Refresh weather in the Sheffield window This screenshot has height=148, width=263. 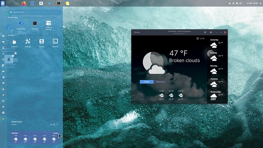click(x=205, y=32)
